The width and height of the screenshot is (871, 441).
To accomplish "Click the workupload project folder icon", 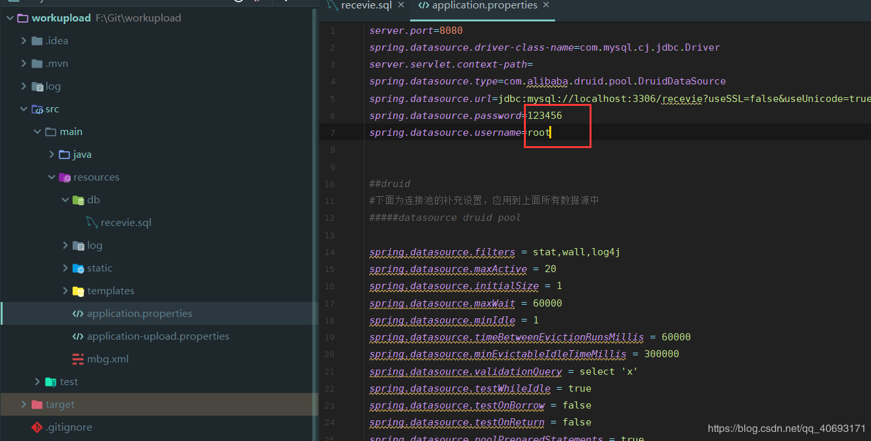I will coord(23,18).
